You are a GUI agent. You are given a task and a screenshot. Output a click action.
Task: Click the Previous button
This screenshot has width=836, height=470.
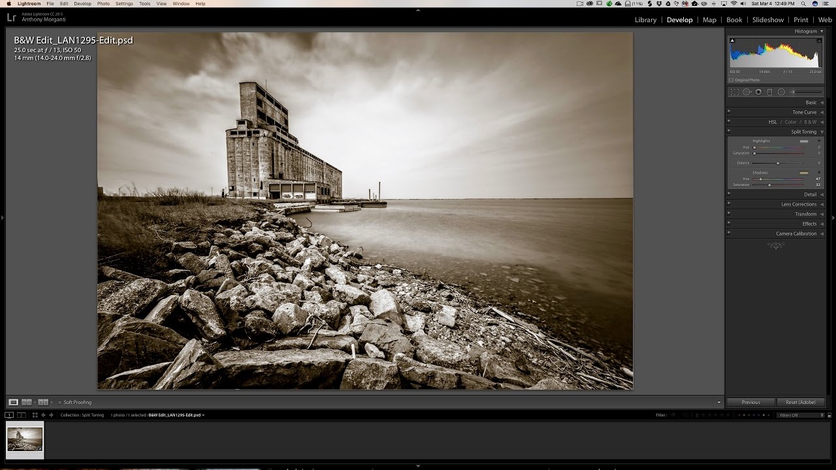[x=751, y=402]
